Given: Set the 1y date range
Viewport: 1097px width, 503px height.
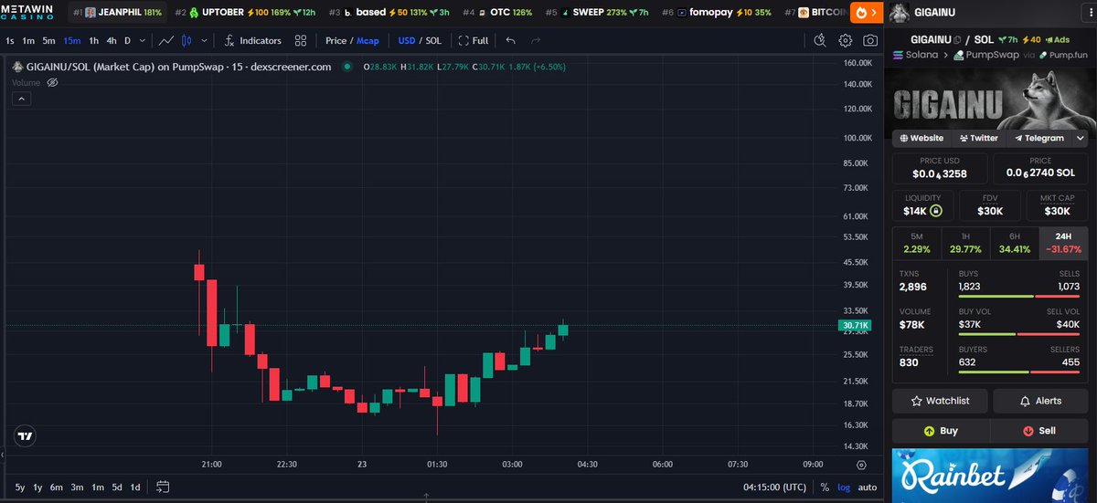Looking at the screenshot, I should click(x=38, y=487).
